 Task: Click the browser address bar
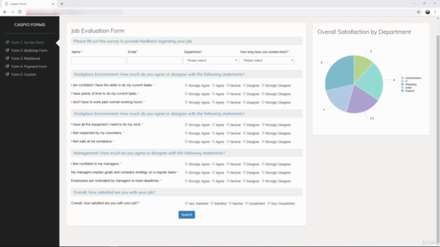pos(219,12)
